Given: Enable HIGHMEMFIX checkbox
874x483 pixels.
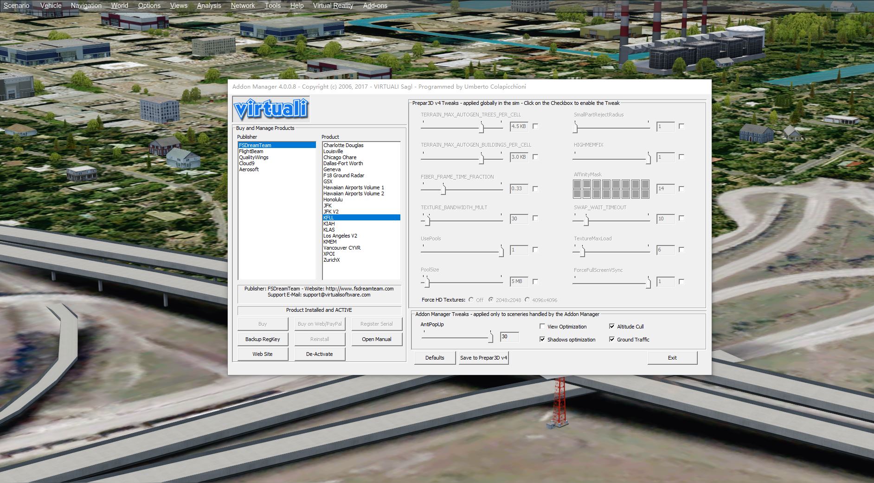Looking at the screenshot, I should 681,157.
